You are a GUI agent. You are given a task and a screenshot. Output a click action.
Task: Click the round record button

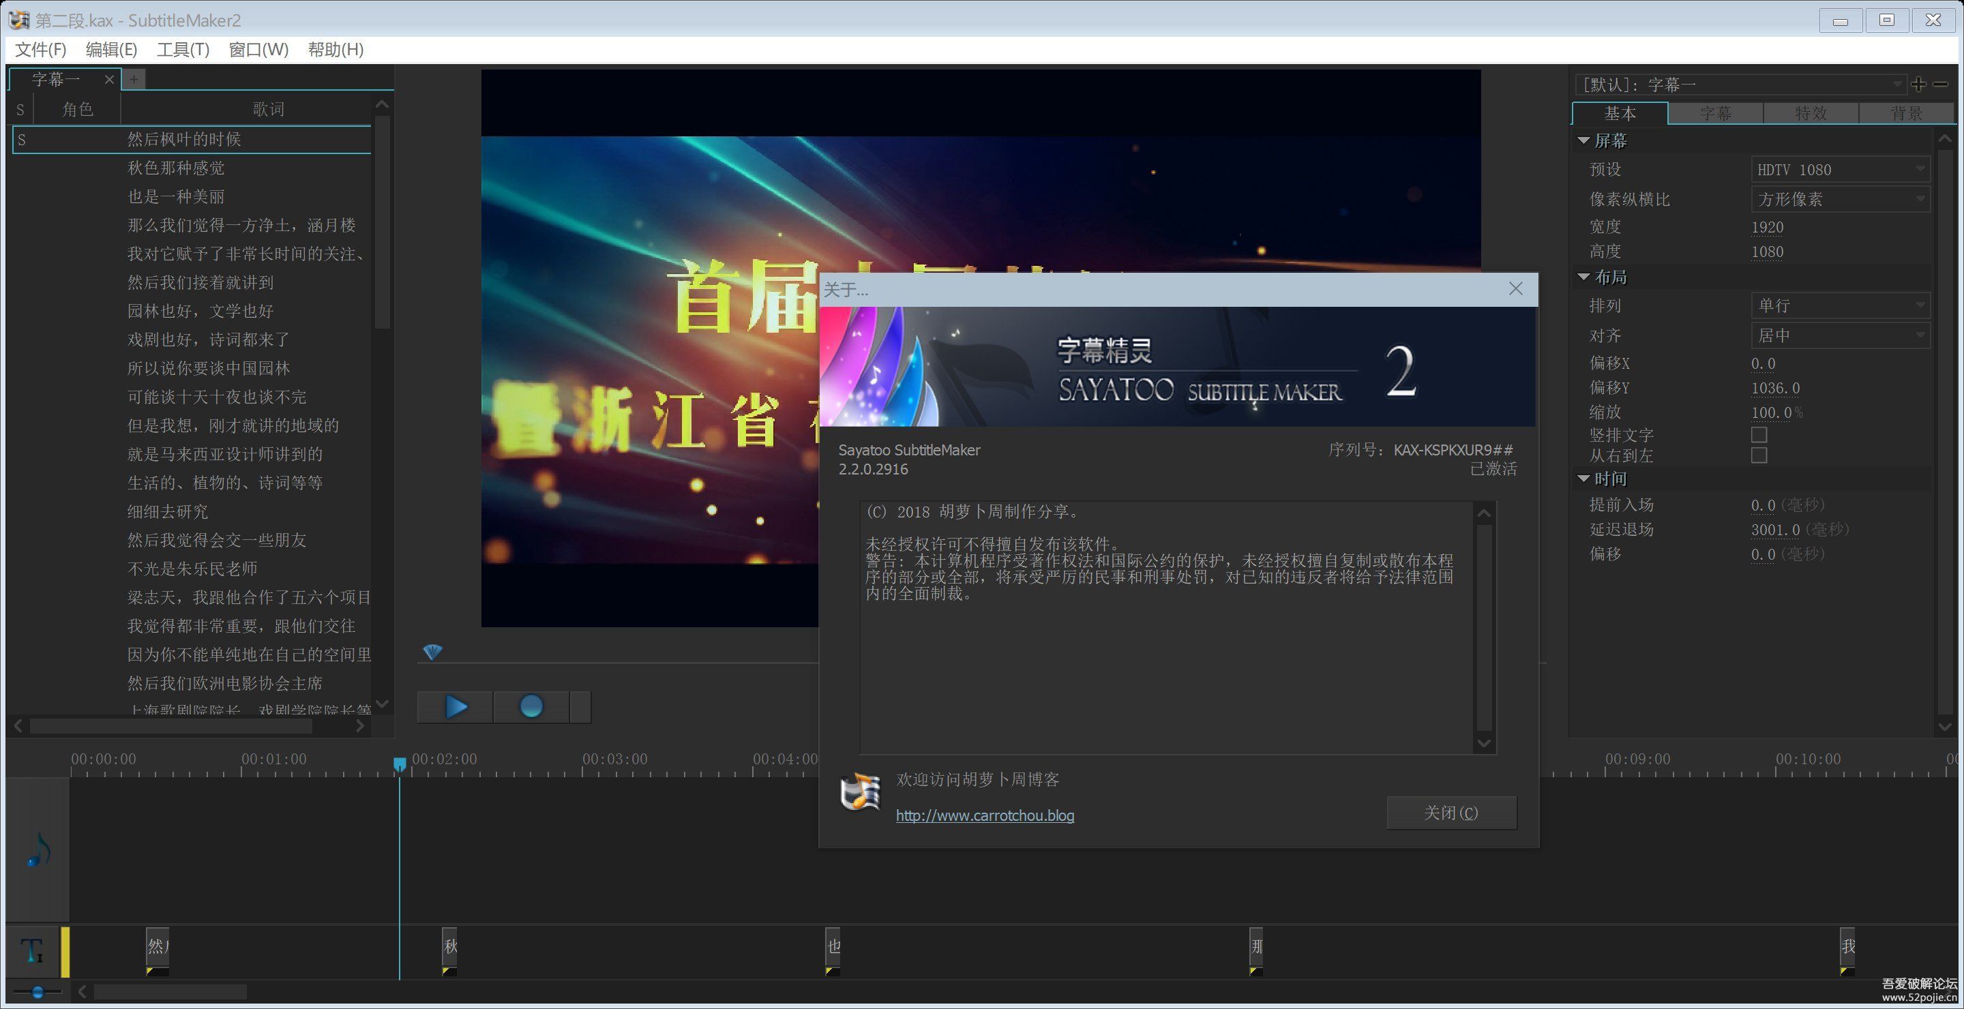pyautogui.click(x=531, y=706)
